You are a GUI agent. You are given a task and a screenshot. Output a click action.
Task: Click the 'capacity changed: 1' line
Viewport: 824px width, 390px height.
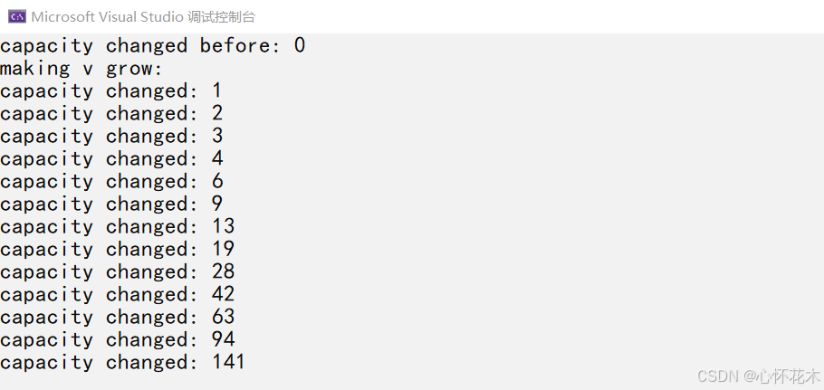pos(110,91)
